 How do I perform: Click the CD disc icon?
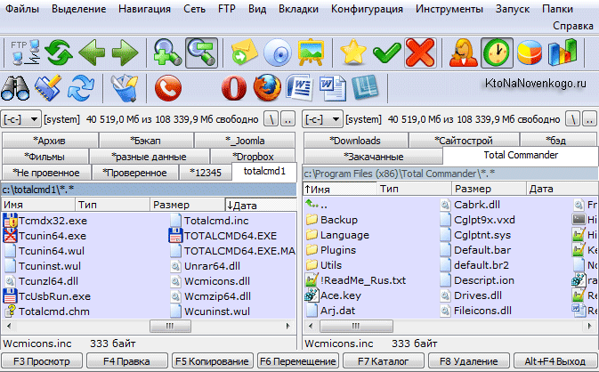click(278, 53)
